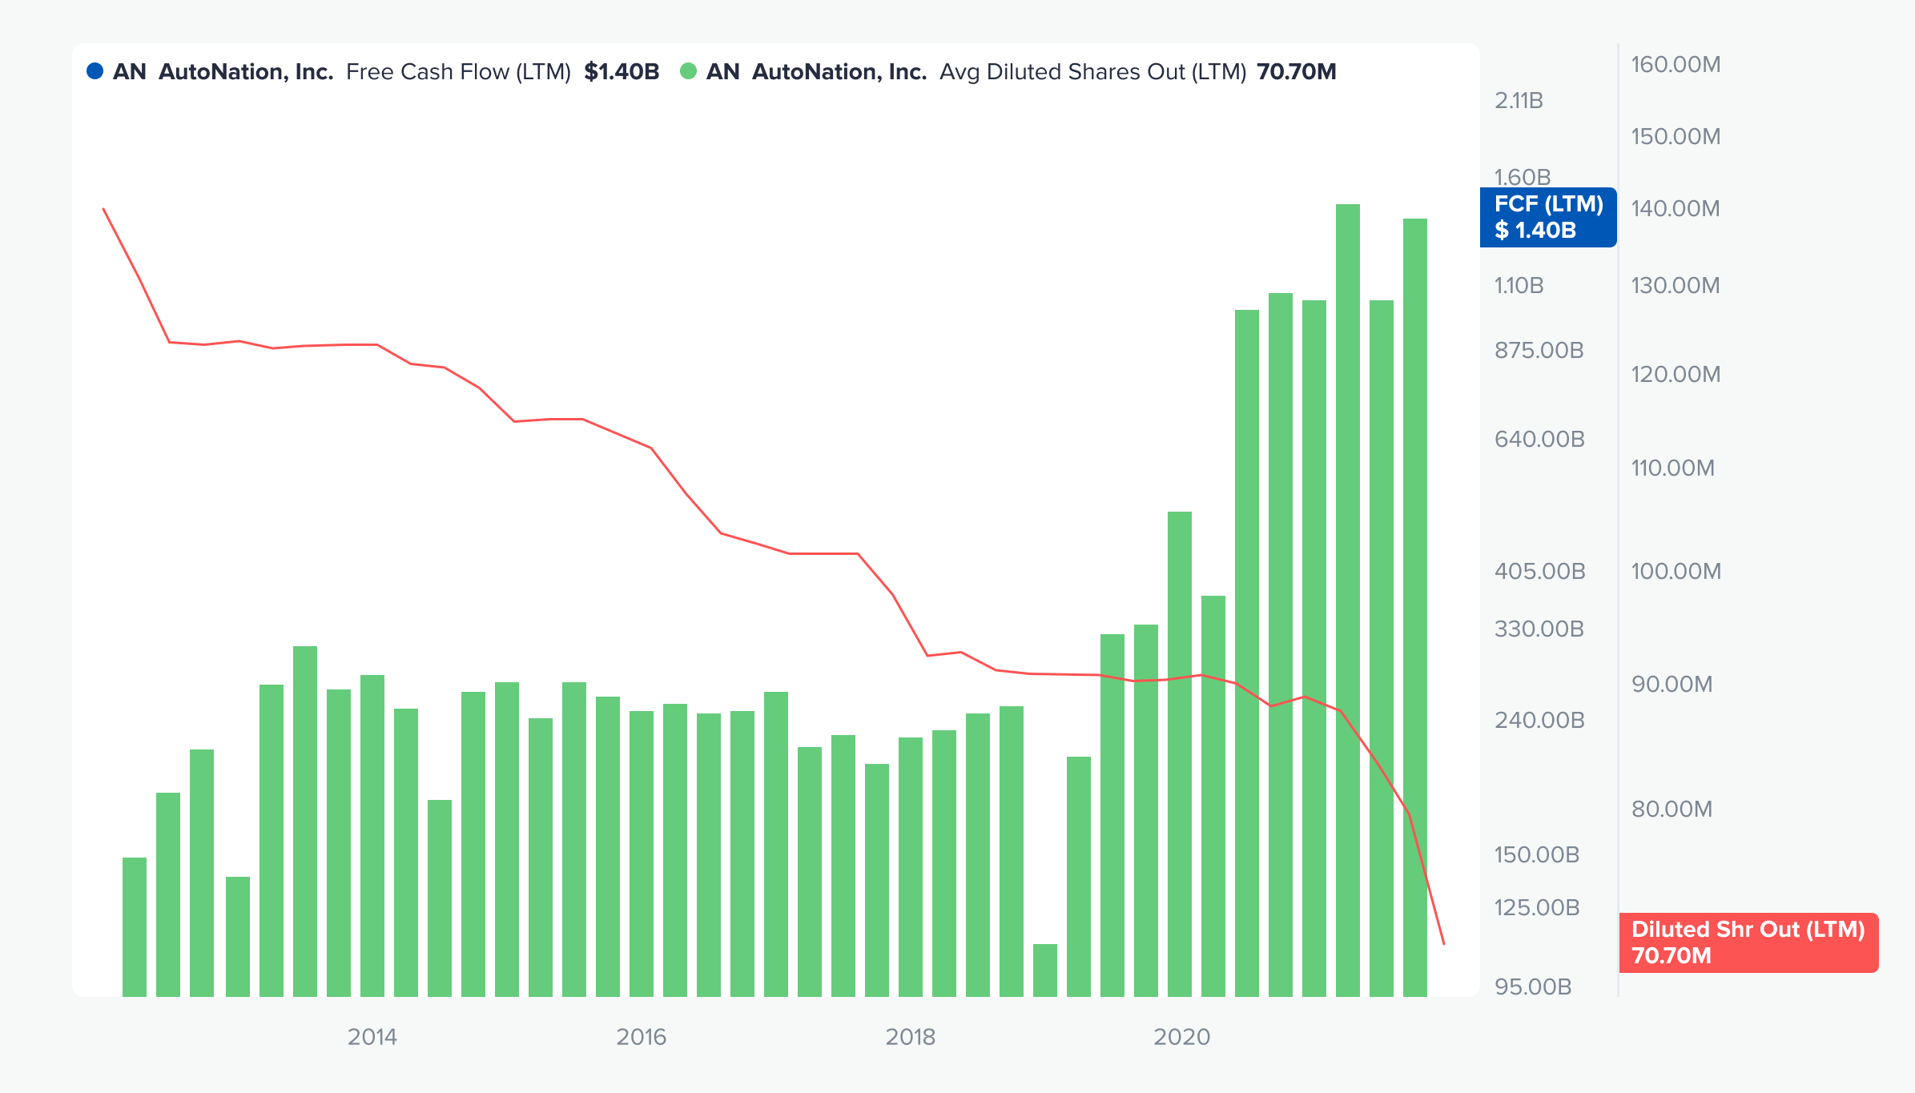Screen dimensions: 1915x1093
Task: Click the 2014 x-axis label
Action: (x=372, y=1037)
